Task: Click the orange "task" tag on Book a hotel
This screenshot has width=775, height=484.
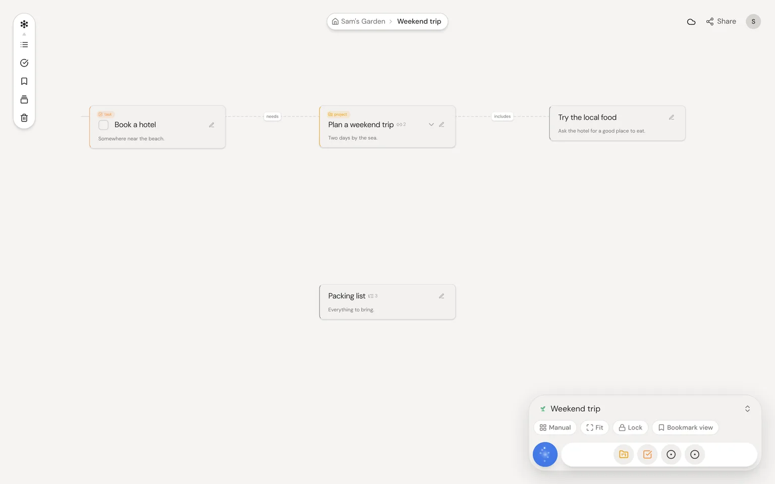Action: (105, 114)
